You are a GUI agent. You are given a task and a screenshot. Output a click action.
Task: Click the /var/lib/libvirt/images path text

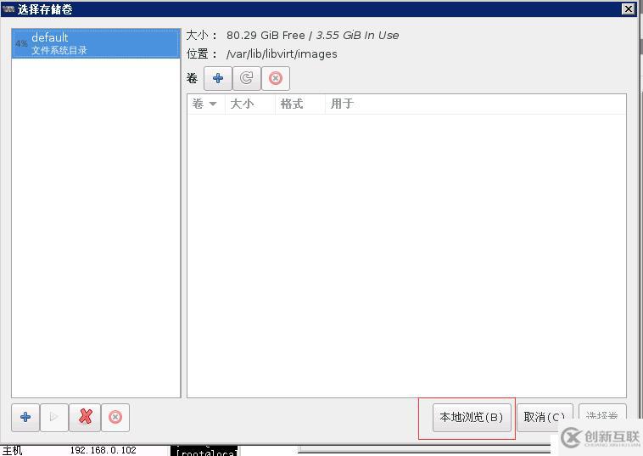pos(282,54)
